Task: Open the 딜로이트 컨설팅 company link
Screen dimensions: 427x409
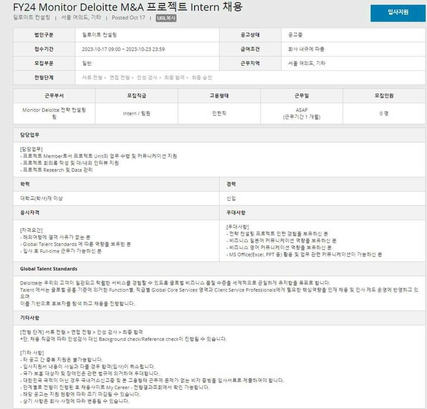Action: 32,18
